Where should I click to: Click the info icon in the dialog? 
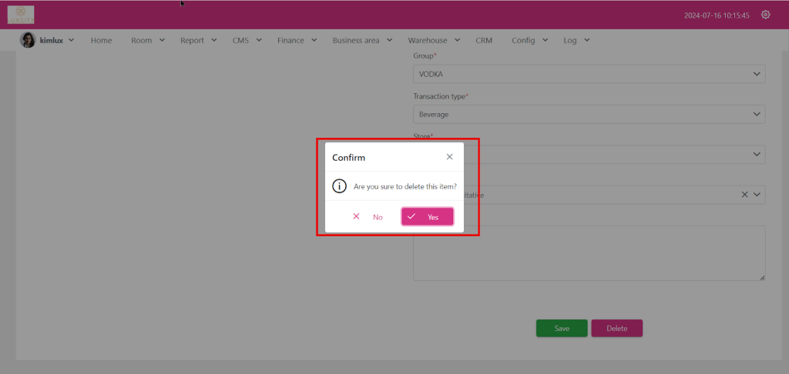[x=339, y=186]
